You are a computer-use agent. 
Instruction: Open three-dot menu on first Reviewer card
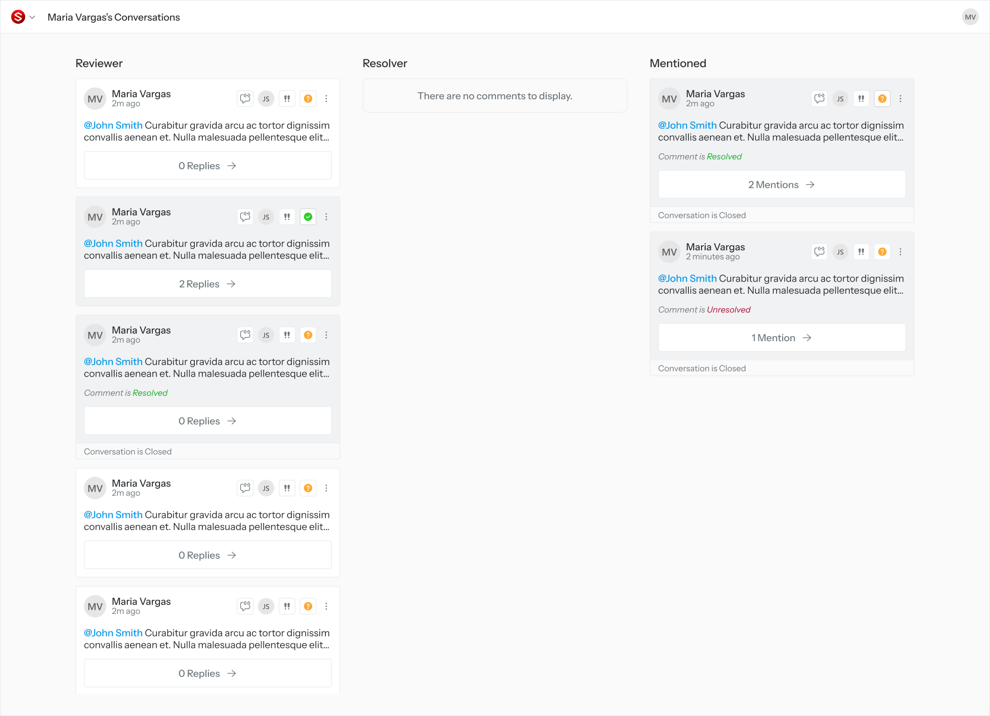tap(326, 98)
